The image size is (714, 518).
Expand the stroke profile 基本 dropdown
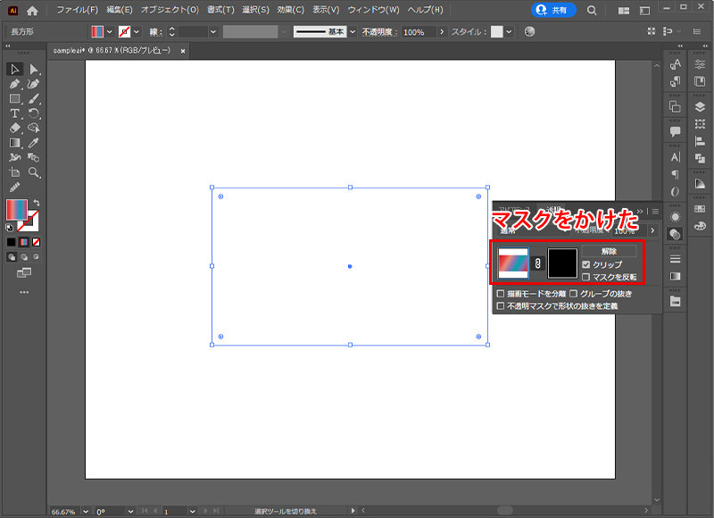[x=353, y=31]
